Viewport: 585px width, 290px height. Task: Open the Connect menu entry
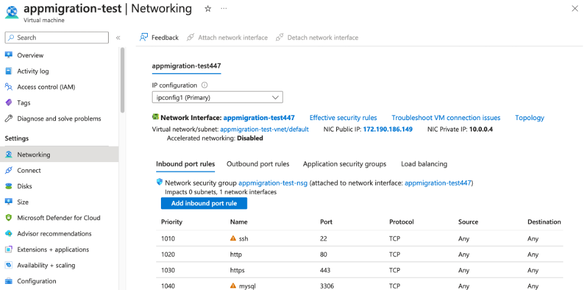[29, 171]
